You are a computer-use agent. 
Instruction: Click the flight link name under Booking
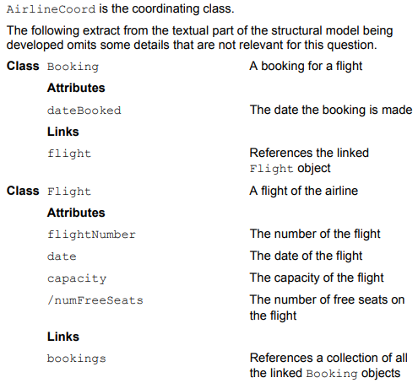click(x=69, y=154)
